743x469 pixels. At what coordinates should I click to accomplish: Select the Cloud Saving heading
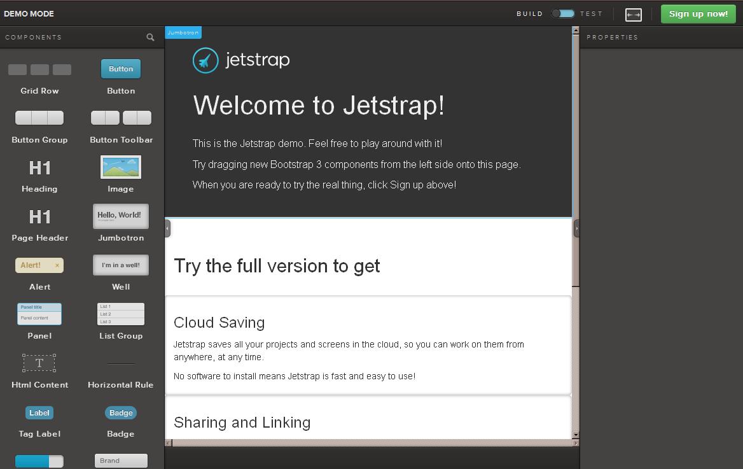pos(219,323)
